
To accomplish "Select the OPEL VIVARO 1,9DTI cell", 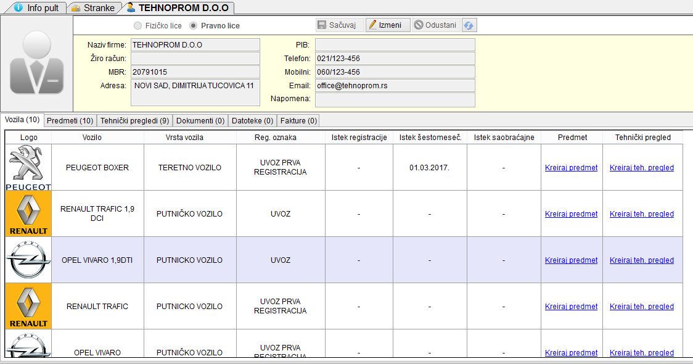I will tap(97, 260).
